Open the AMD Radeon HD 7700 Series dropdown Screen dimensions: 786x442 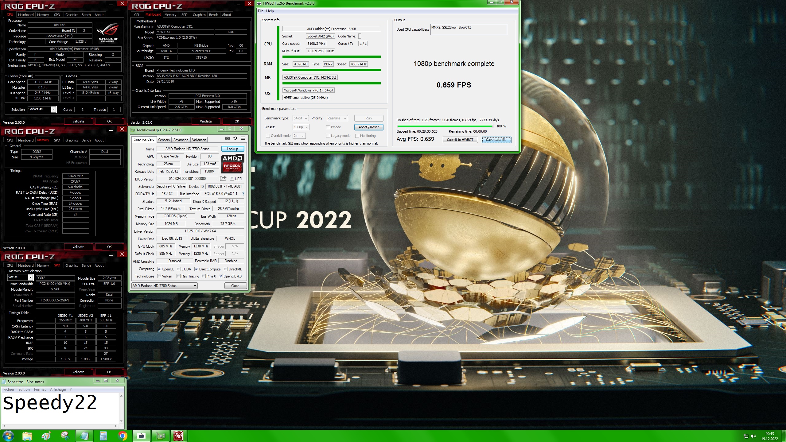pos(164,286)
